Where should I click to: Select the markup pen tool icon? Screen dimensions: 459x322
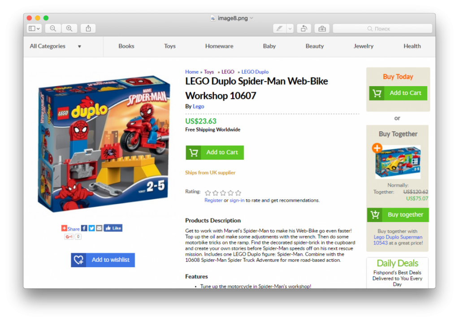(280, 28)
